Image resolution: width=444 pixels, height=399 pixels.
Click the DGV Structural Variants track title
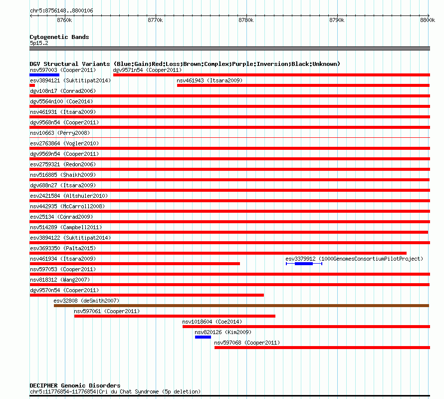pos(185,64)
